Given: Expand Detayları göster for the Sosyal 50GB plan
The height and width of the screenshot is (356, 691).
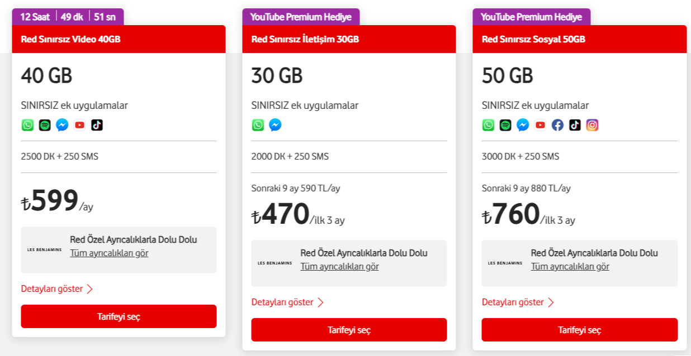Looking at the screenshot, I should point(518,302).
